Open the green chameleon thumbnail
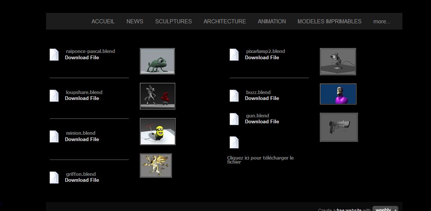Image resolution: width=431 pixels, height=211 pixels. tap(157, 61)
